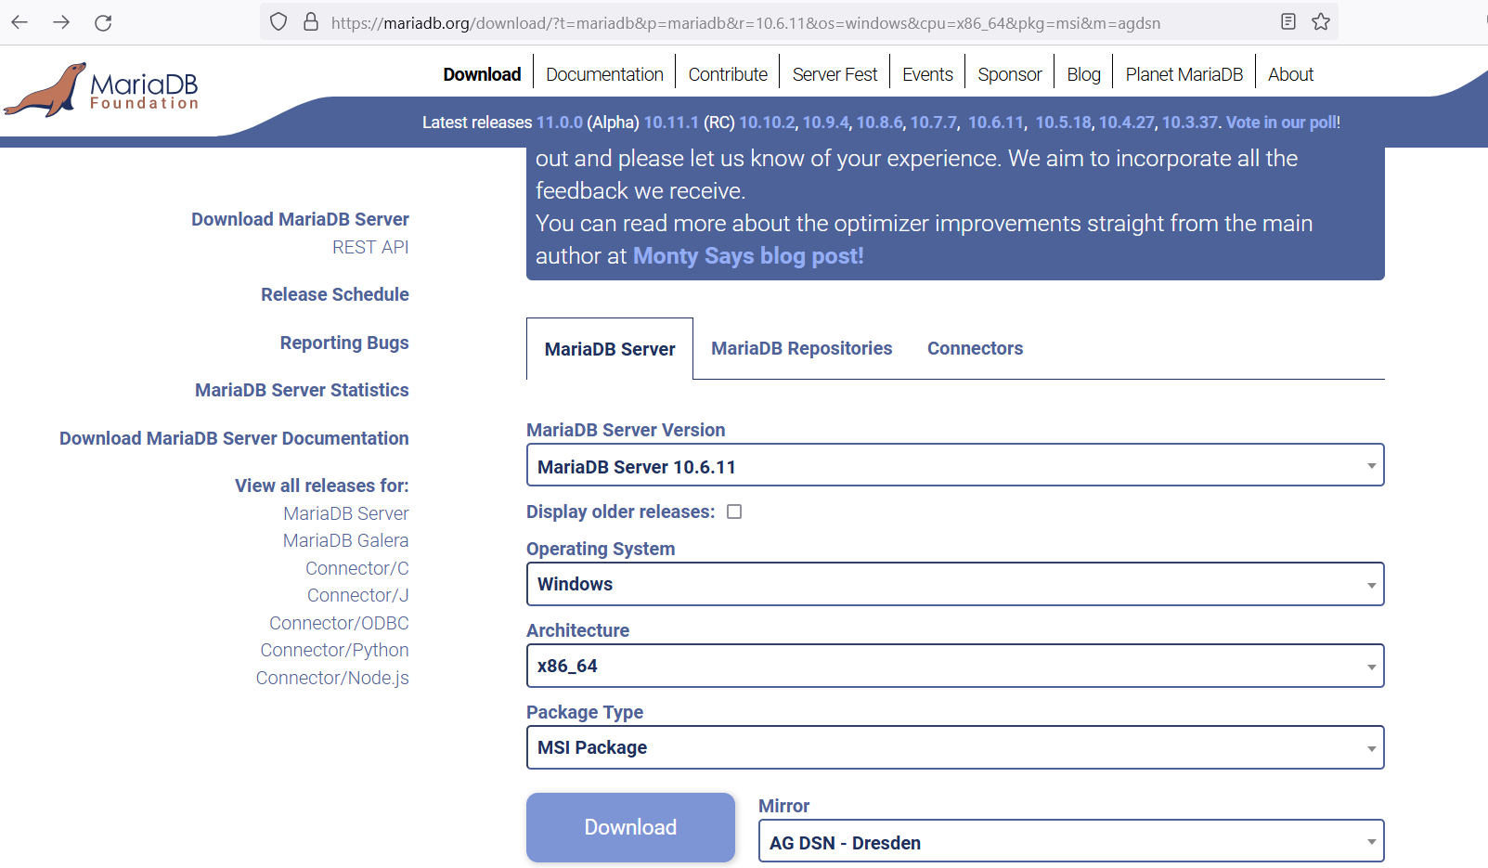This screenshot has height=868, width=1488.
Task: Open the tracking protection shield icon
Action: tap(278, 22)
